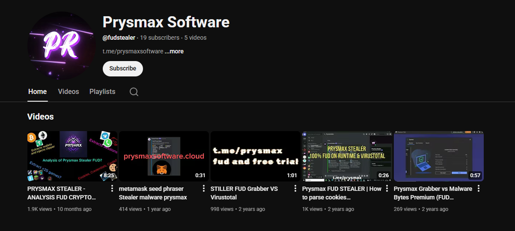Click the 269 views 2 years ago text
The height and width of the screenshot is (231, 515).
[x=421, y=209]
